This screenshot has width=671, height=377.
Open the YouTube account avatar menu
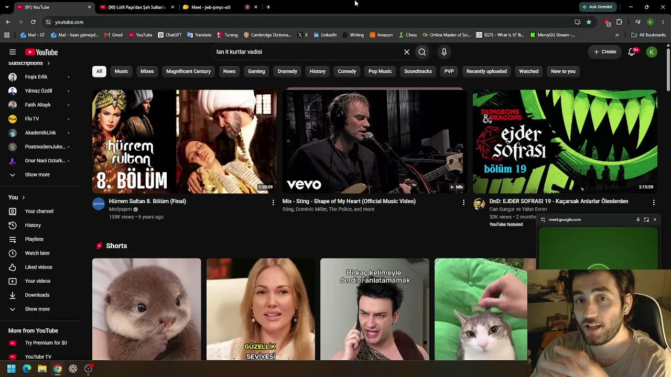(652, 52)
